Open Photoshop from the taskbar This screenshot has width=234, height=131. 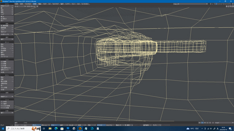[x=68, y=128]
